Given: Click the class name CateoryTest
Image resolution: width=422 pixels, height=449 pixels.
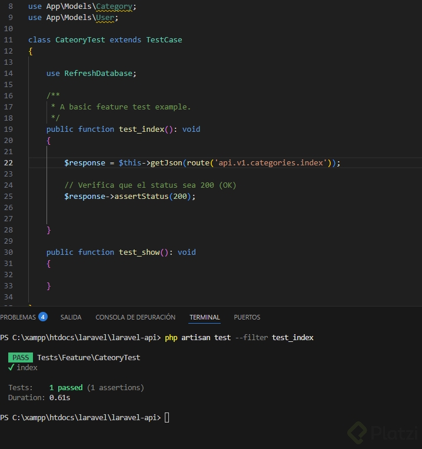Looking at the screenshot, I should click(x=80, y=40).
